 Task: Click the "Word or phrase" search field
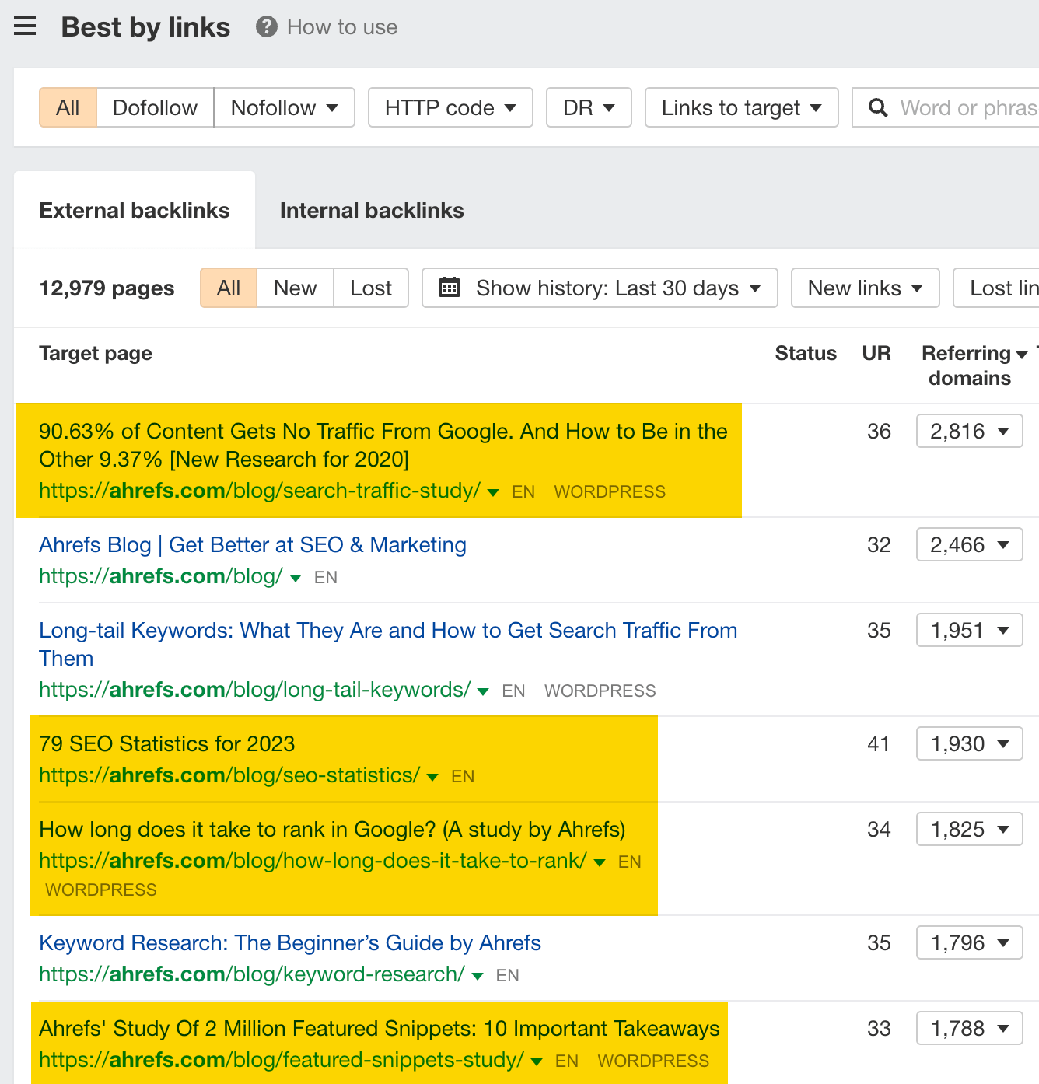[x=964, y=107]
